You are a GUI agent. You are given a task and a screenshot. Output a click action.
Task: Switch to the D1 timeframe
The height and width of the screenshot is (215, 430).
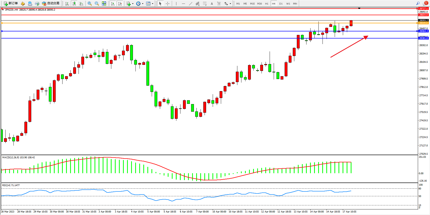(x=281, y=4)
